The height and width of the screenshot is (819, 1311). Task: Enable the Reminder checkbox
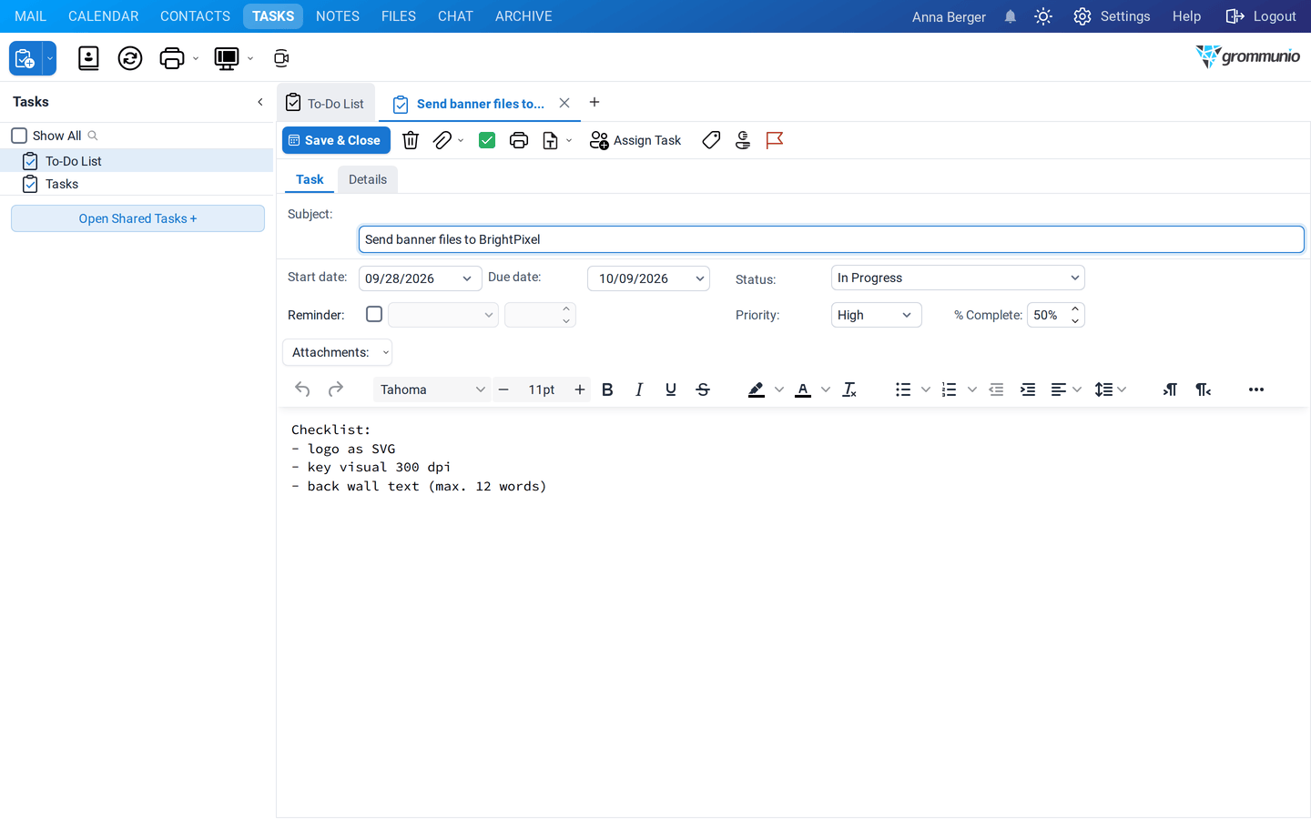(374, 314)
